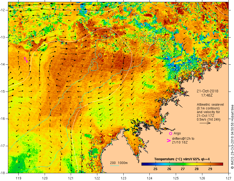Click the color bar tick label 28
The image size is (234, 181).
pos(197,169)
